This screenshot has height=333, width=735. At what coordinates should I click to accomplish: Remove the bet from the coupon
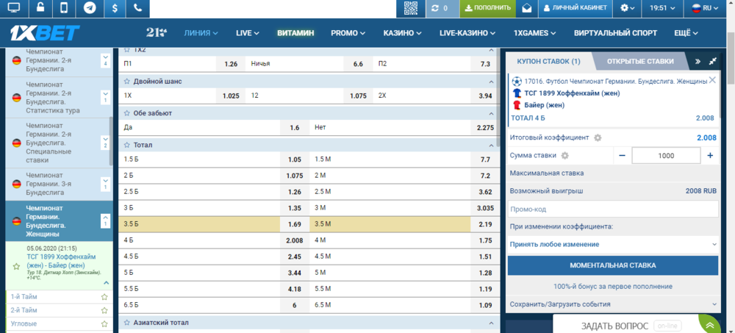(x=712, y=79)
